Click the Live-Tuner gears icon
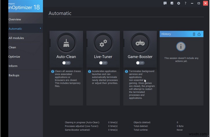 pos(103,43)
